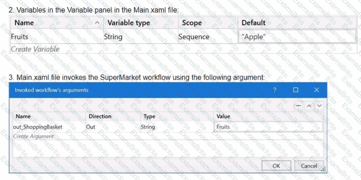The height and width of the screenshot is (180, 361).
Task: Close the Invoked workflow's arguments dialog
Action: pos(317,90)
